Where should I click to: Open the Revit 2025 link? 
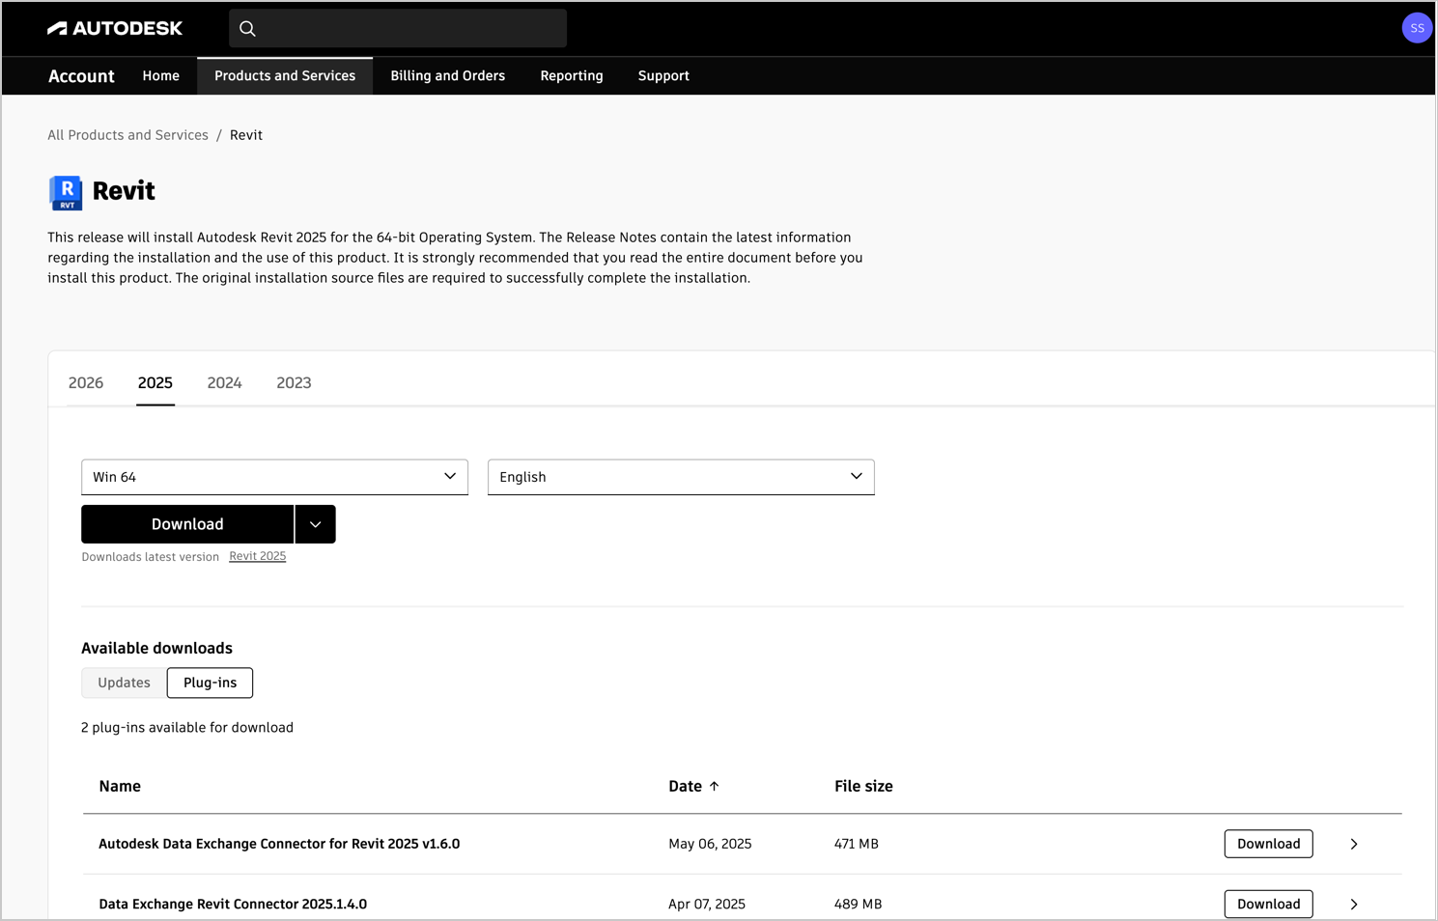258,557
